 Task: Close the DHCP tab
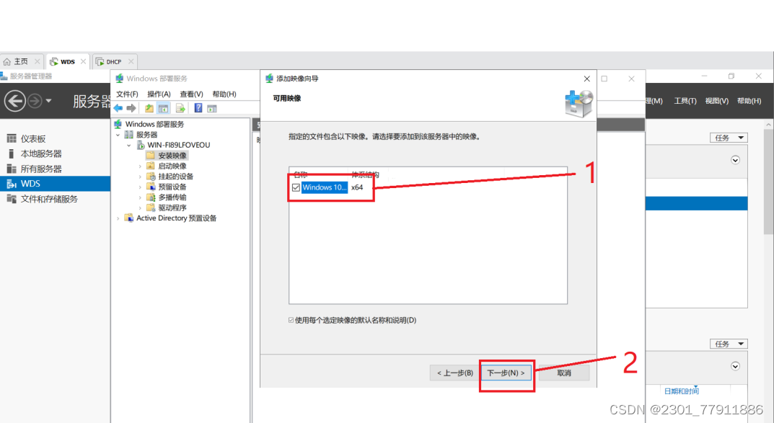coord(131,62)
